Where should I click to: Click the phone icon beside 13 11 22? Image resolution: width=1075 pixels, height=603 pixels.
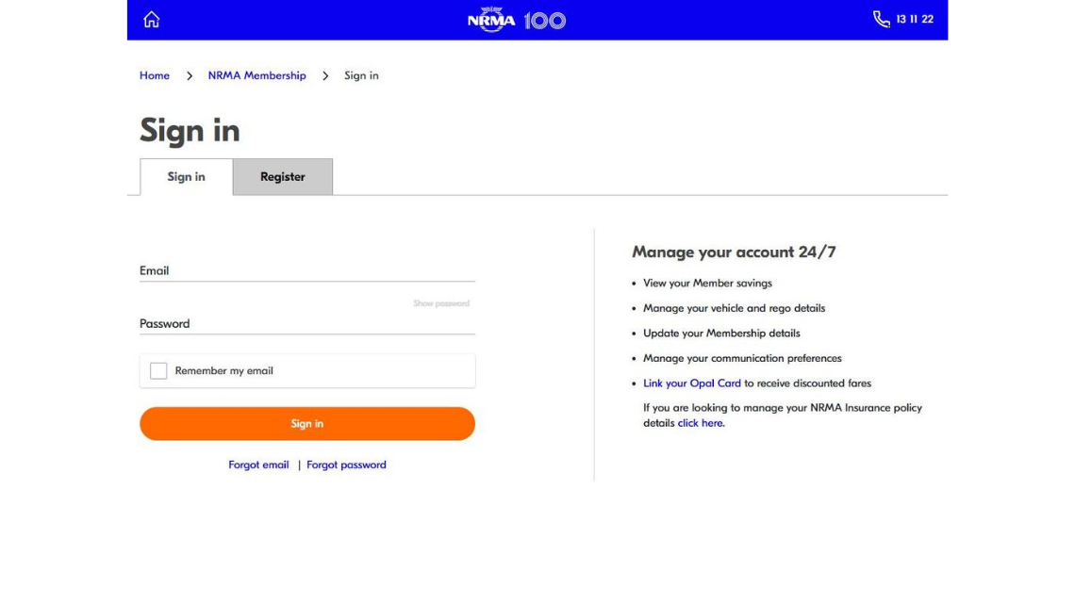pos(880,18)
